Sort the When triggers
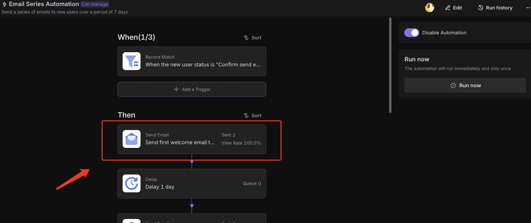The height and width of the screenshot is (223, 531). pyautogui.click(x=253, y=38)
